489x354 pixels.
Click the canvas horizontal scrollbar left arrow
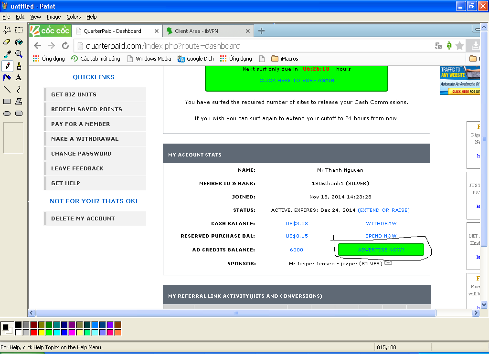point(32,312)
